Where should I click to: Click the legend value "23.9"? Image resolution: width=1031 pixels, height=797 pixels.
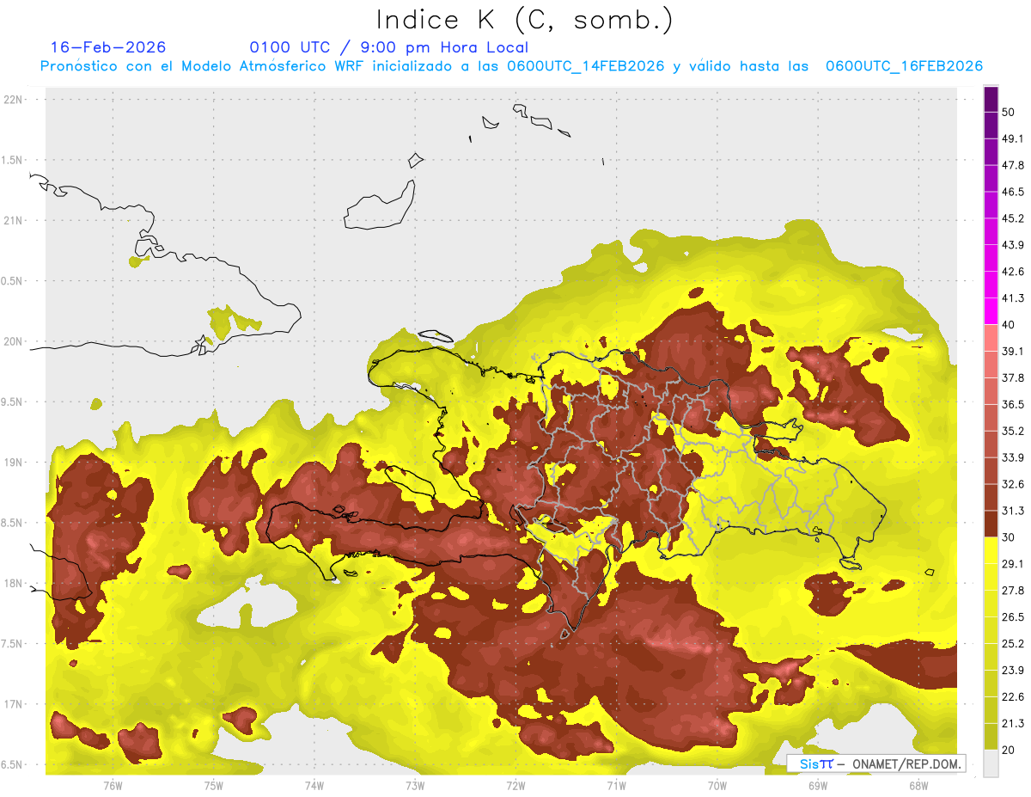(x=1013, y=671)
